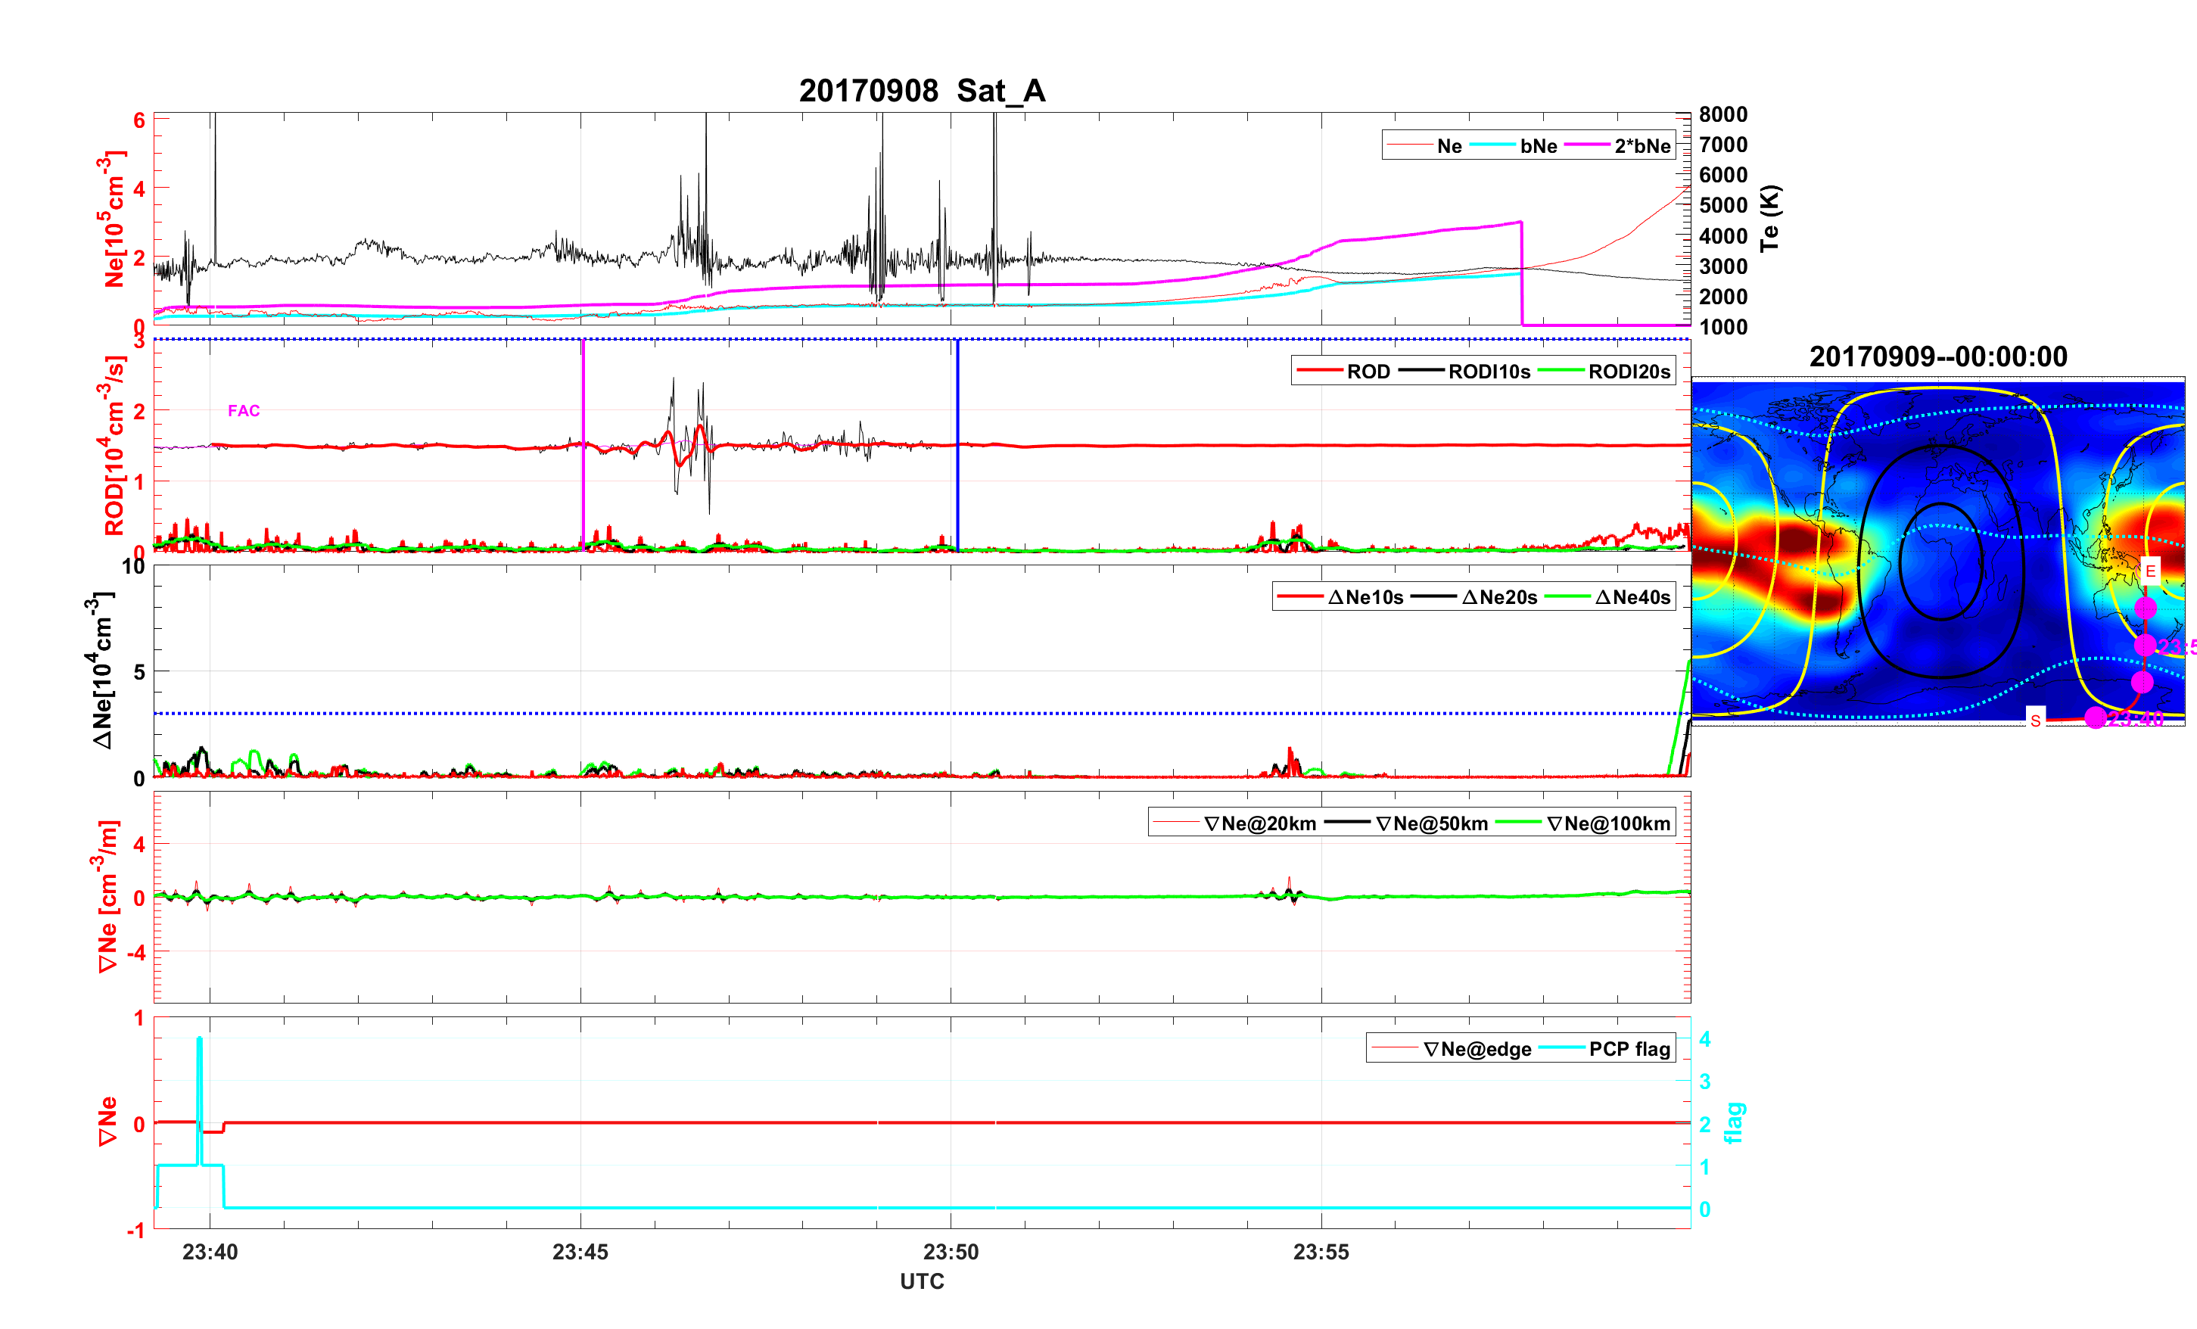This screenshot has width=2197, height=1329.
Task: Click the 'S' start marker on map
Action: pos(2036,721)
